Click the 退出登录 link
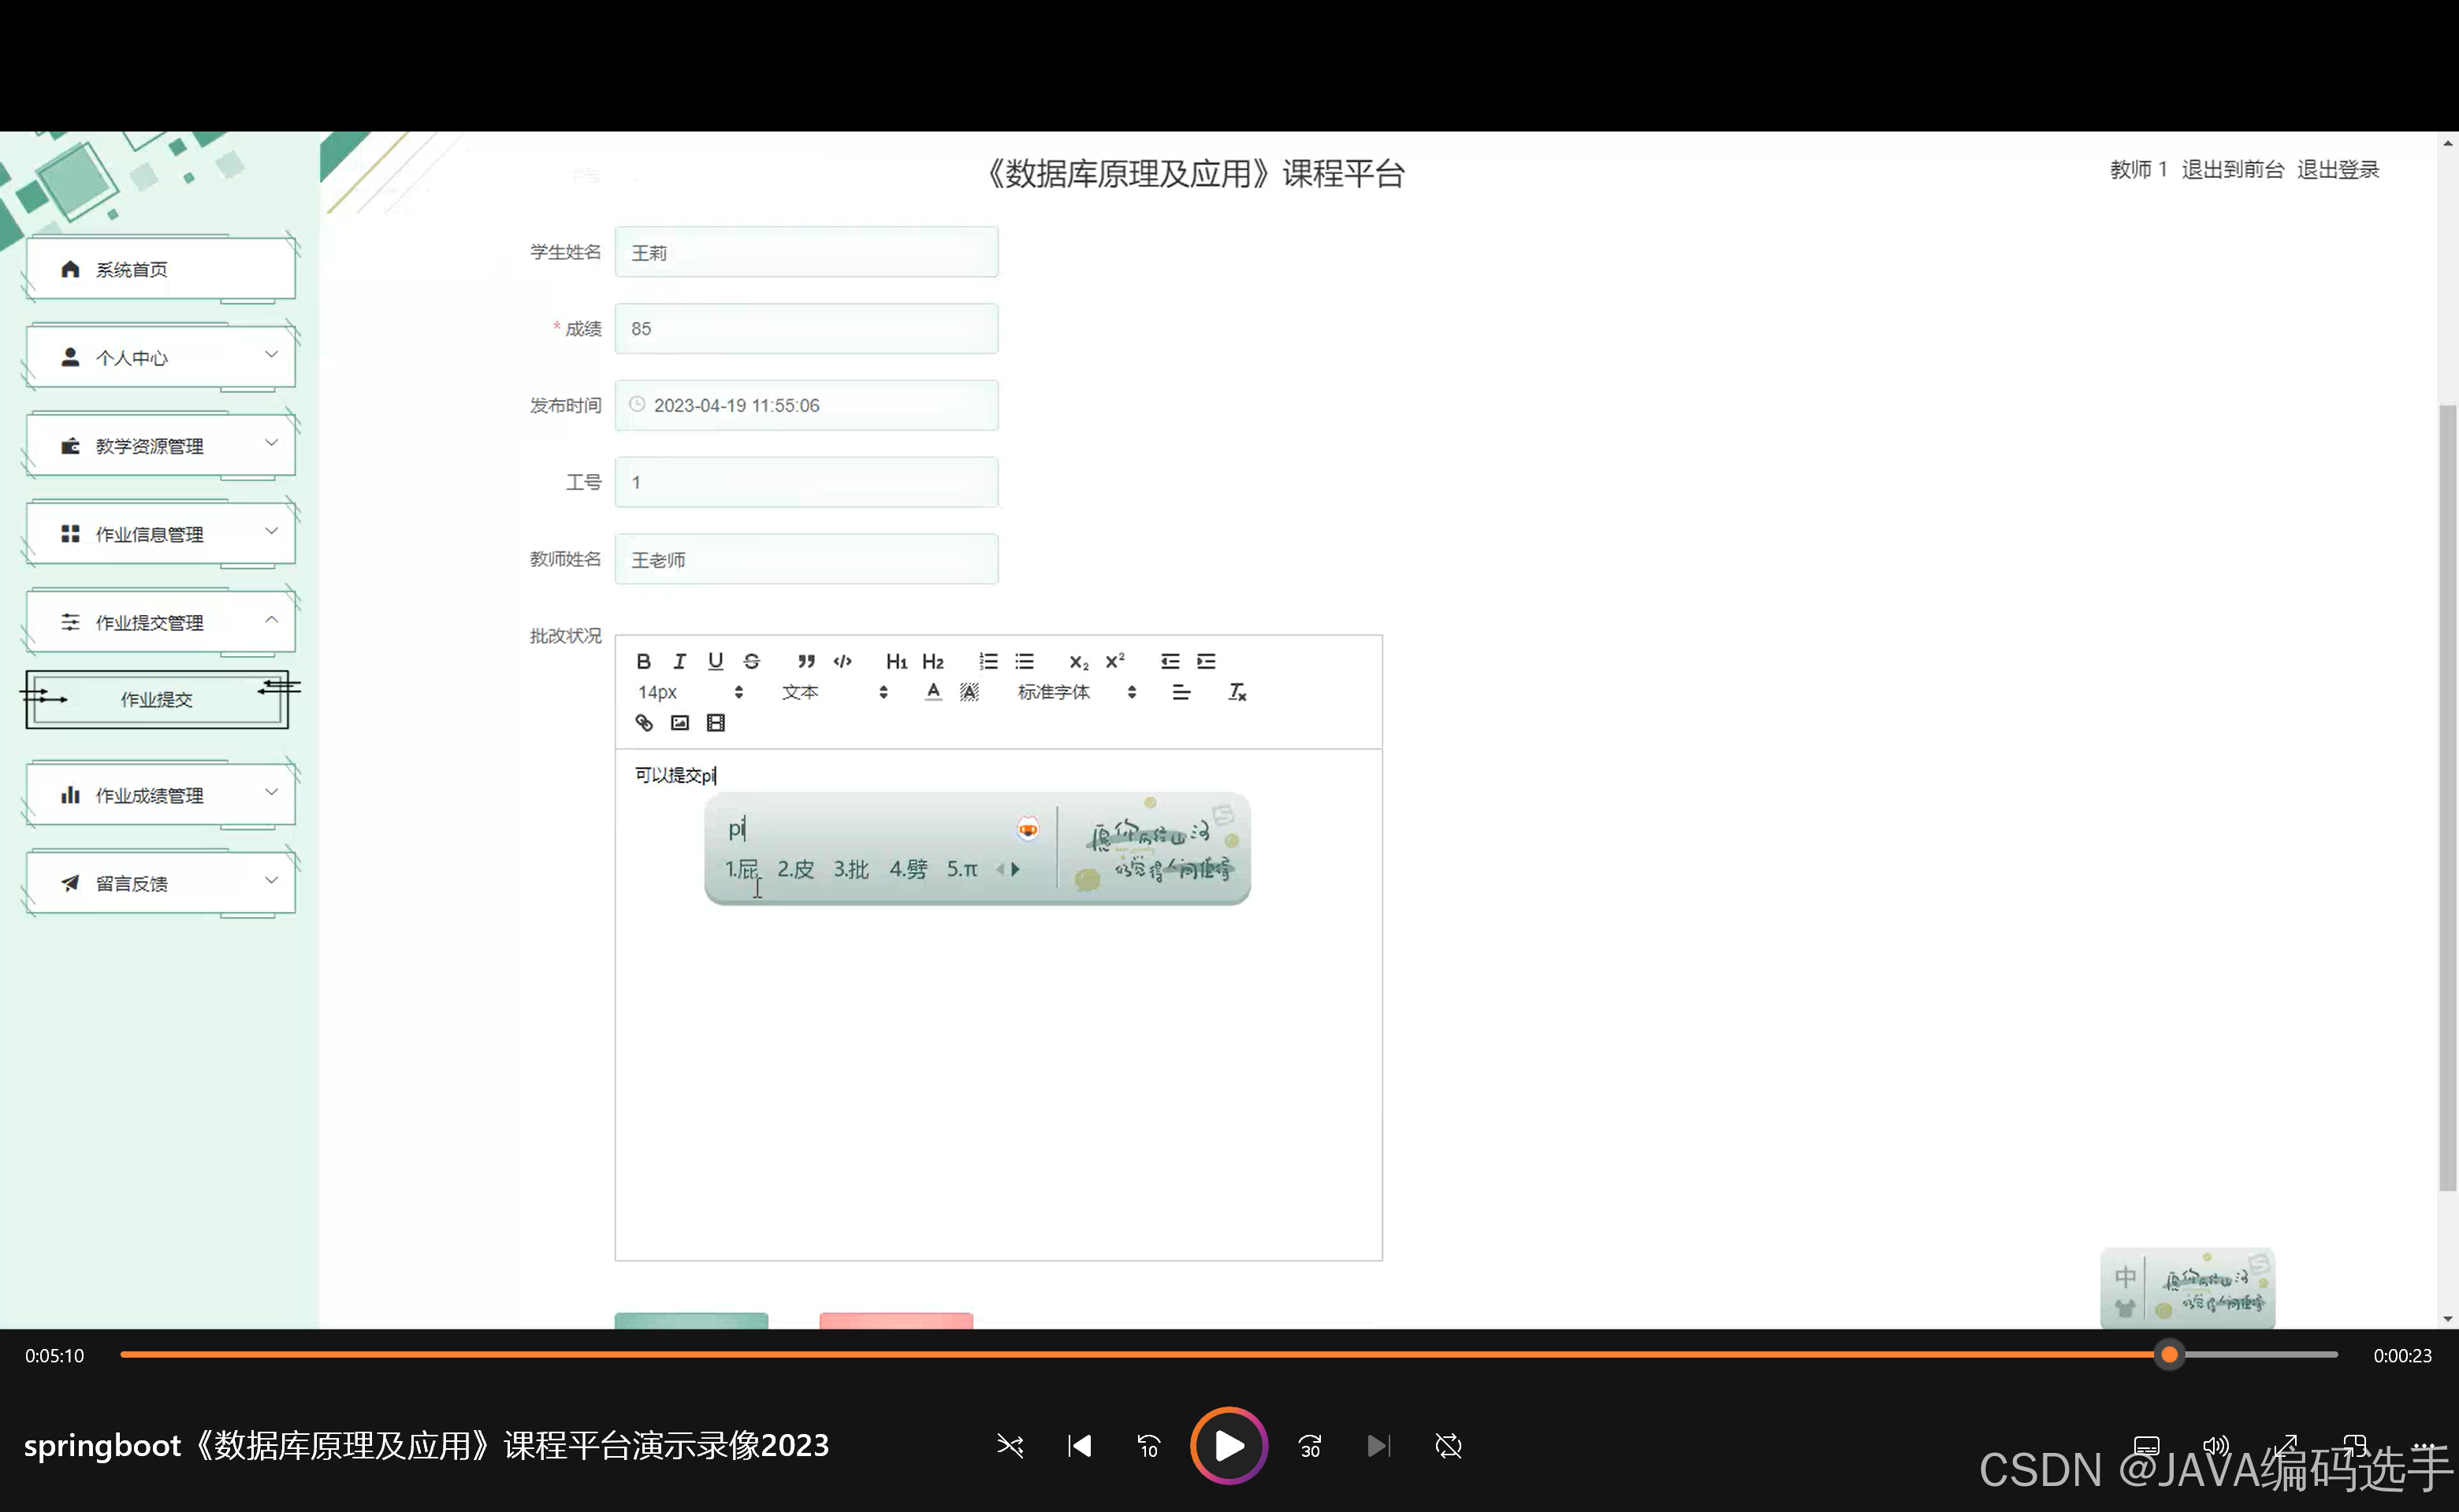 tap(2338, 169)
